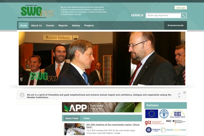Show next message with down chevron

pos(179,97)
